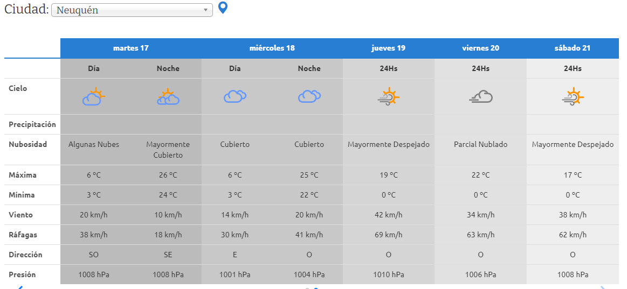Click the sábado windy sun icon
The height and width of the screenshot is (289, 627).
click(x=573, y=97)
